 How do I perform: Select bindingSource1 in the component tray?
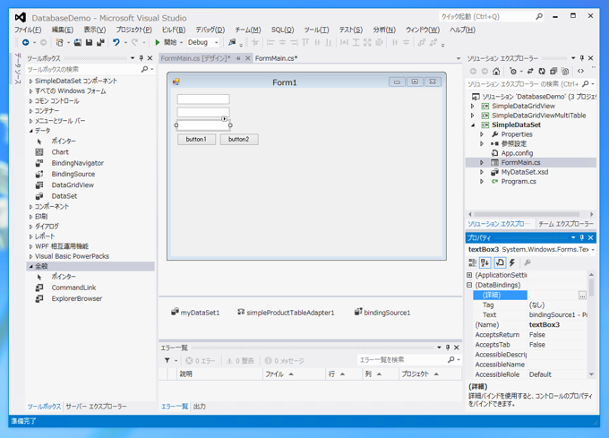coord(382,313)
